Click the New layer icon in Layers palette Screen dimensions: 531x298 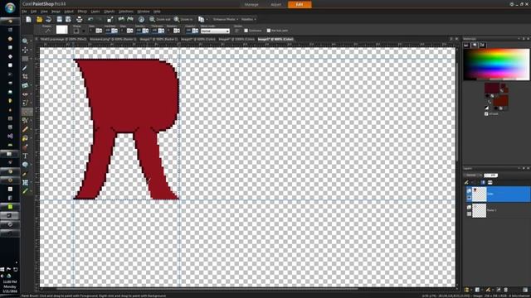click(x=467, y=290)
